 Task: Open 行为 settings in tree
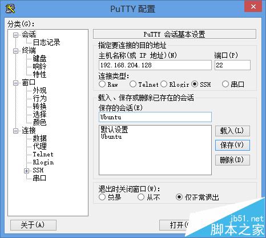tap(39, 98)
